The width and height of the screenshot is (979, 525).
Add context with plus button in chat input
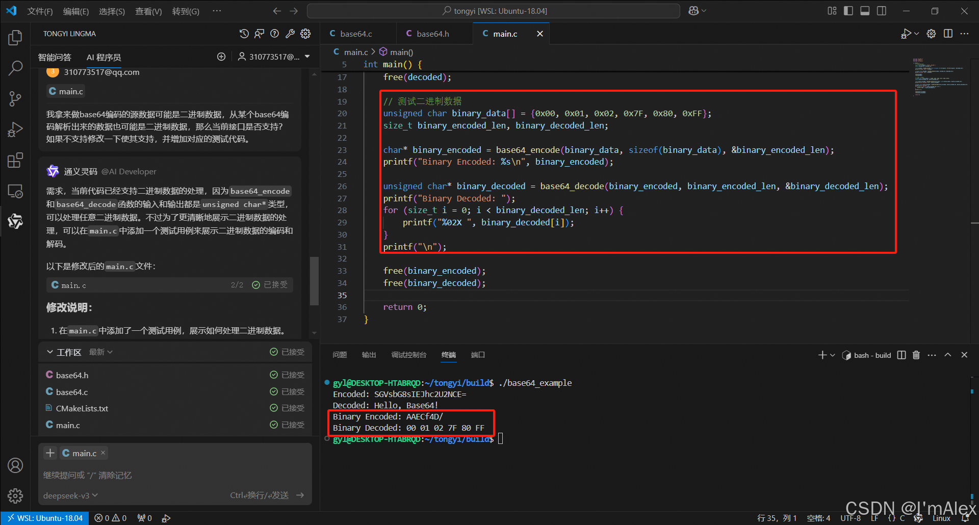click(50, 453)
